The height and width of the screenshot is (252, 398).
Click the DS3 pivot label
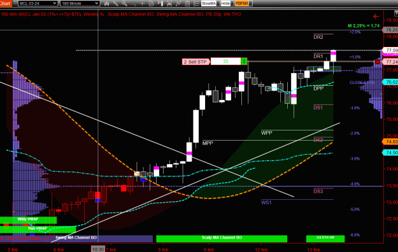pos(318,192)
